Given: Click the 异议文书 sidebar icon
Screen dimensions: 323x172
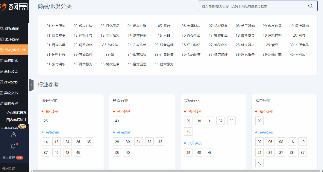Looking at the screenshot, I should [x=2, y=93].
